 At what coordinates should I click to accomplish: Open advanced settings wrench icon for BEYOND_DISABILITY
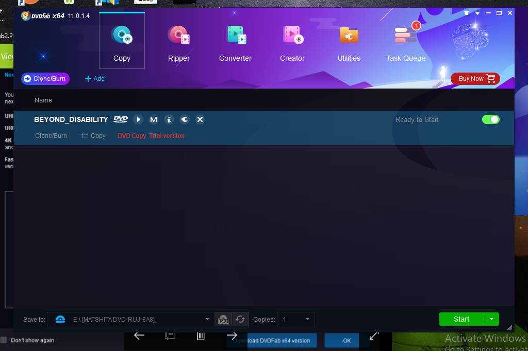pyautogui.click(x=185, y=119)
